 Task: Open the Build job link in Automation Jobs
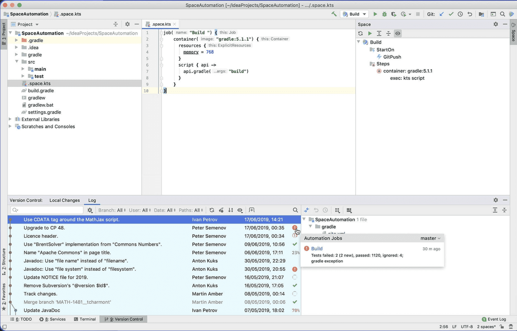317,248
